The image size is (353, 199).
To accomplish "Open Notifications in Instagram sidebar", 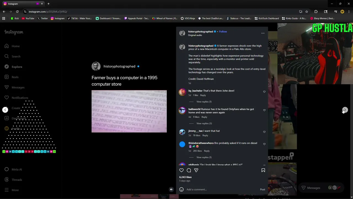I will click(16, 98).
